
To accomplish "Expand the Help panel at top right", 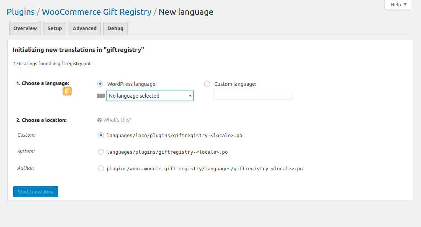I will tap(399, 4).
